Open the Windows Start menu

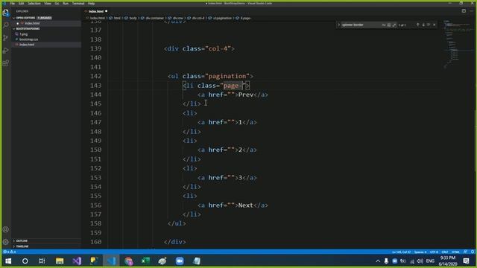tap(8, 261)
